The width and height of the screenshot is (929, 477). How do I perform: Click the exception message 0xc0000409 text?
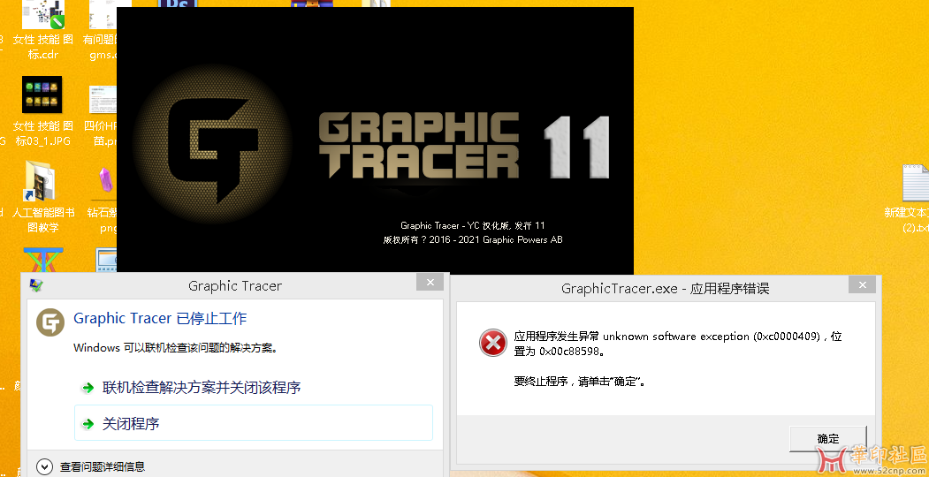pyautogui.click(x=678, y=344)
